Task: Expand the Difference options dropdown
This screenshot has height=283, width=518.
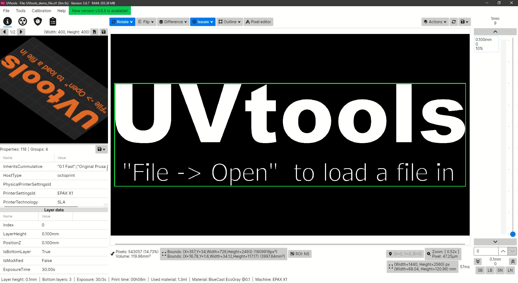Action: tap(173, 22)
